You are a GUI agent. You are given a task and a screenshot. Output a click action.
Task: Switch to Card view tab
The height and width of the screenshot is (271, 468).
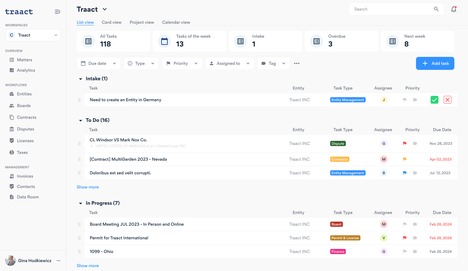(111, 22)
